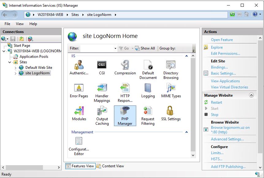Open Handler Mappings feature

tap(102, 93)
